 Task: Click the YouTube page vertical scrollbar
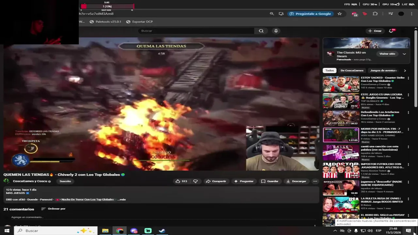(416, 68)
